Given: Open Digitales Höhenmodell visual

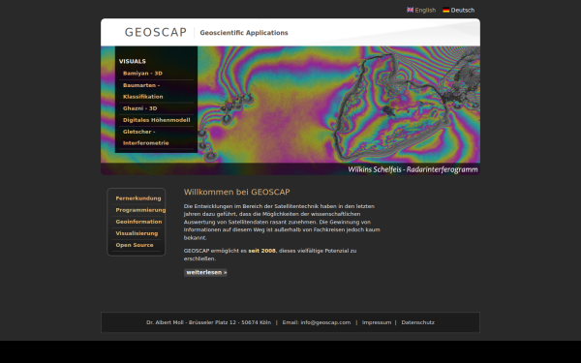Looking at the screenshot, I should tap(156, 120).
